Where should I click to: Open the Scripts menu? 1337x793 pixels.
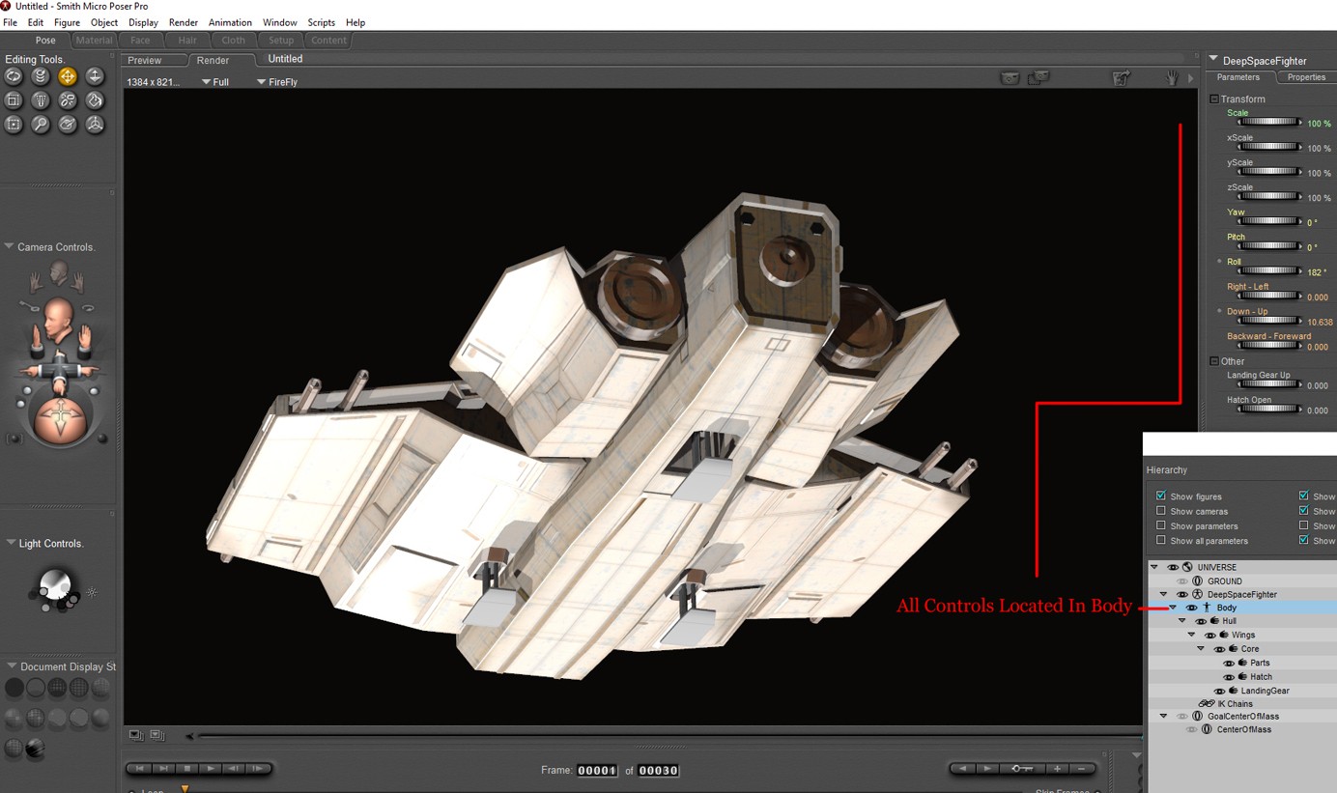(322, 22)
